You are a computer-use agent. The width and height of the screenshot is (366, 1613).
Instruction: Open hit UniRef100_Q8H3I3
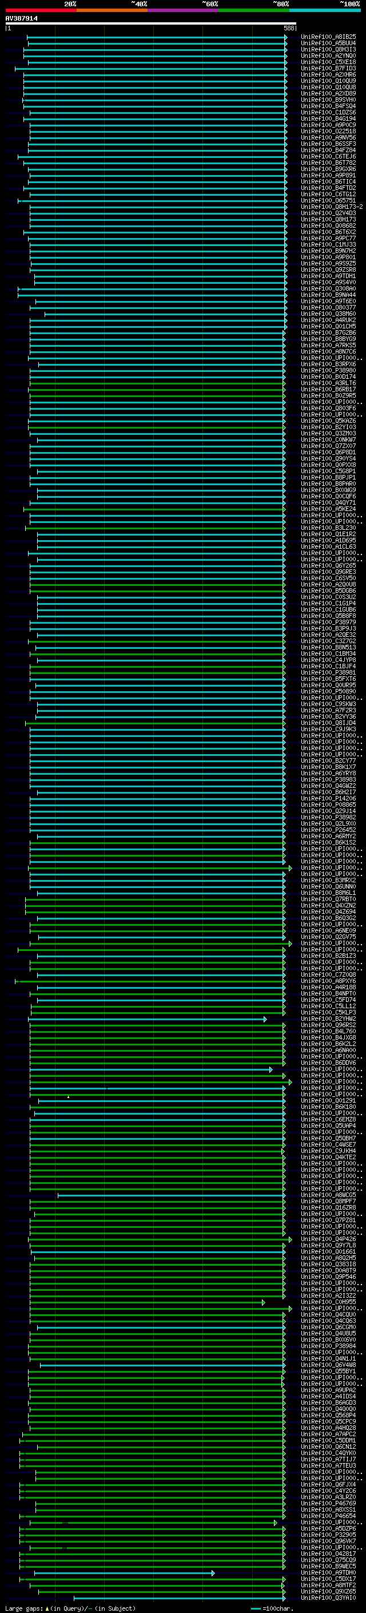328,49
